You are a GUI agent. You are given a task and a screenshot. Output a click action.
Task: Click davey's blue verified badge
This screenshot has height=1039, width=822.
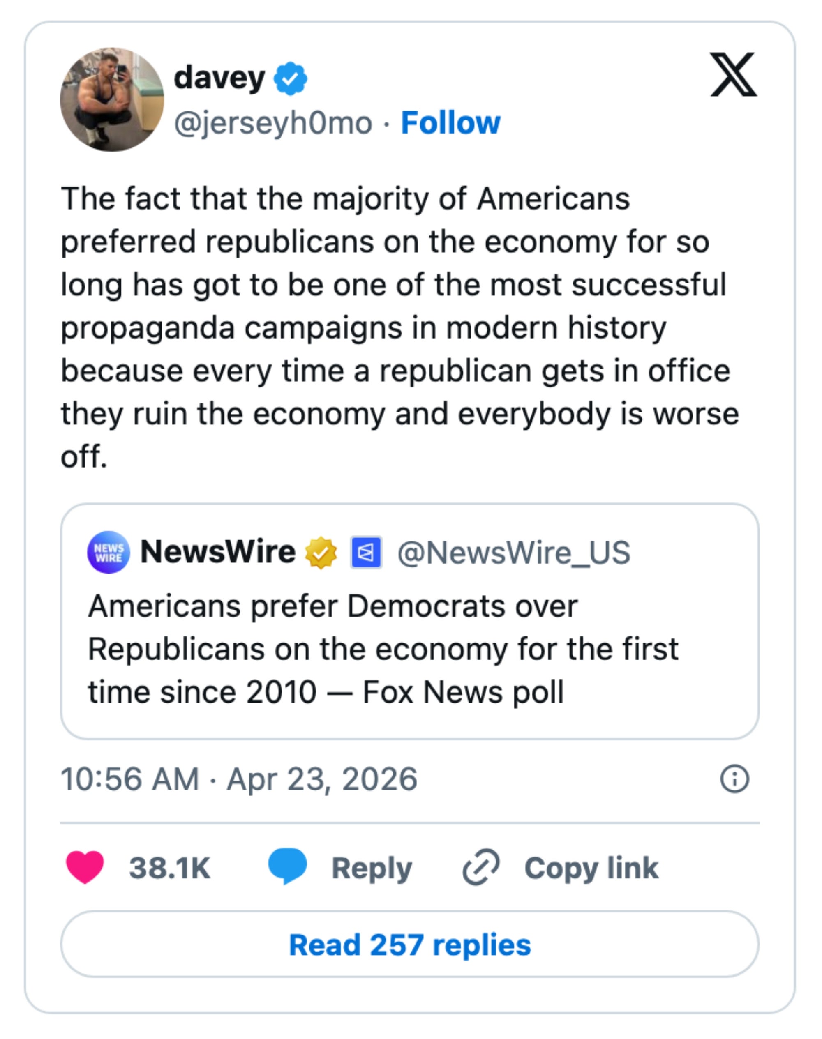pyautogui.click(x=290, y=78)
